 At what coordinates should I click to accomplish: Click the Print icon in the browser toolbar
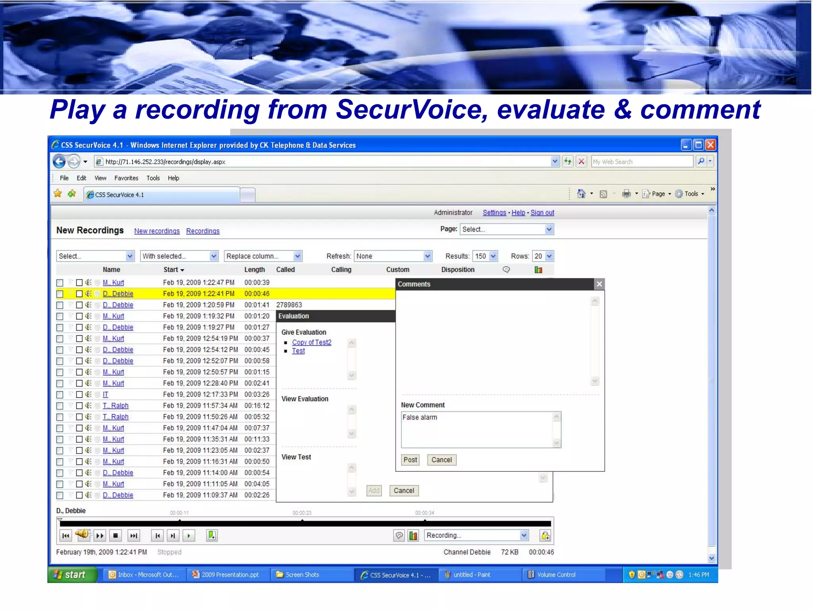point(626,194)
